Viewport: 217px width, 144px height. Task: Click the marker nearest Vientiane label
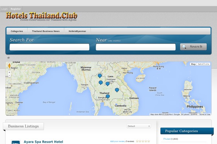coord(107,84)
